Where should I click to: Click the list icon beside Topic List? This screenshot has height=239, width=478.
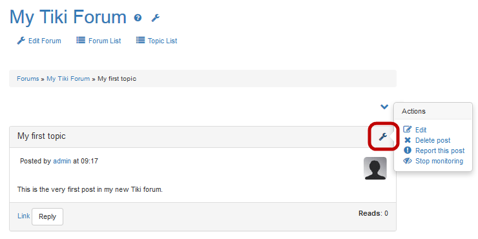tap(140, 40)
